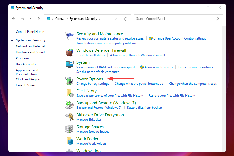Click the Storage Spaces stacked drives icon
Viewport: 234px width, 156px height.
click(69, 129)
